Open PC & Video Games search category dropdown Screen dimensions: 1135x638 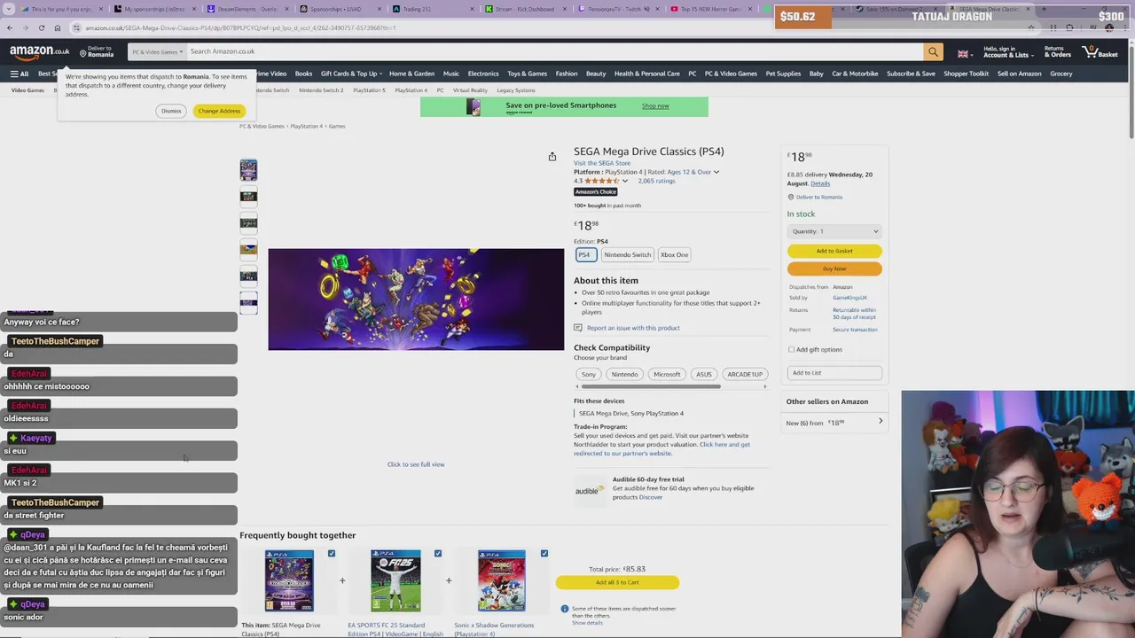(158, 52)
